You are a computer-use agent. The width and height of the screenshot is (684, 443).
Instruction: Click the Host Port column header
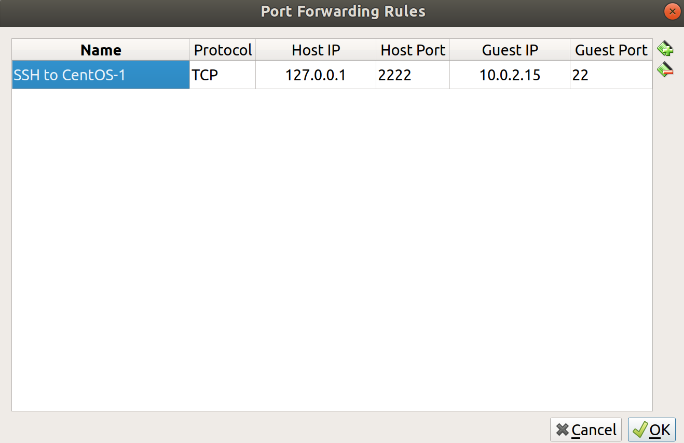pyautogui.click(x=413, y=50)
